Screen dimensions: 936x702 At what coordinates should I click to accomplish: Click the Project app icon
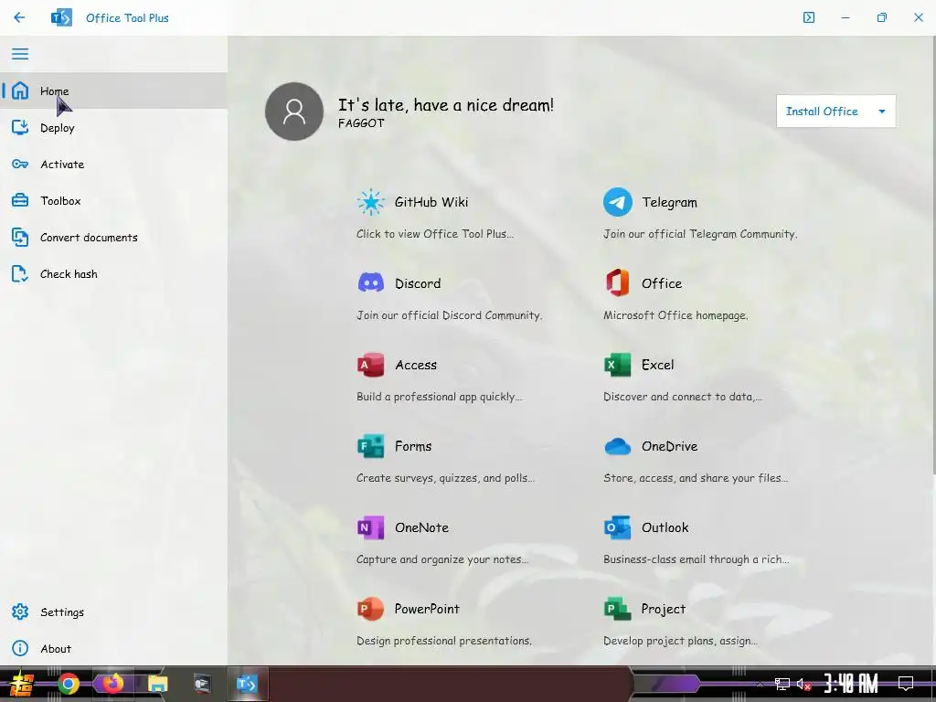click(x=617, y=609)
